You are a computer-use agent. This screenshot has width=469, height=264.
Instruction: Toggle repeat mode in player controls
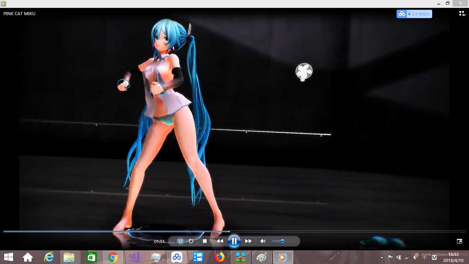(191, 241)
